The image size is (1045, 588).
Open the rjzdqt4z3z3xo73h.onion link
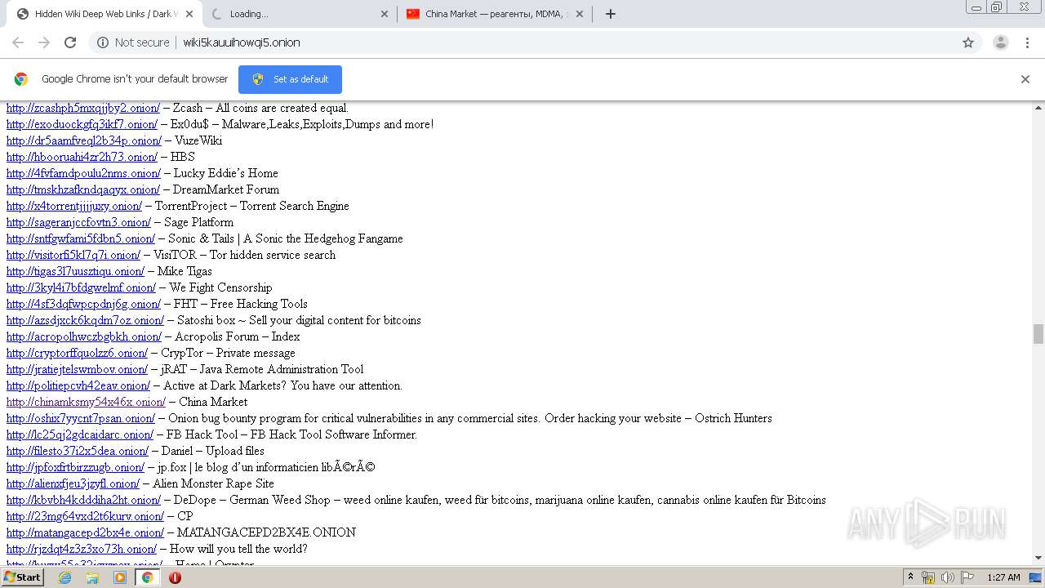tap(82, 549)
